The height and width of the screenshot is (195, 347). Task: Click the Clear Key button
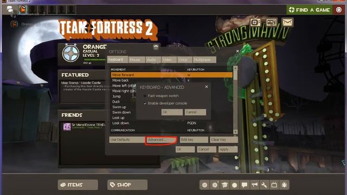[x=223, y=140]
